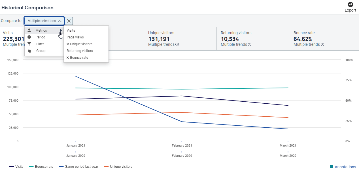Select Returning visitors in the submenu
Viewport: 359px width, 172px height.
[x=80, y=51]
